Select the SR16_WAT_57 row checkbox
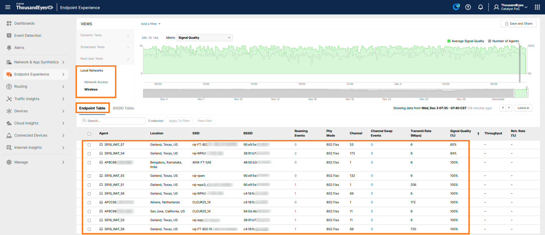 click(x=89, y=145)
